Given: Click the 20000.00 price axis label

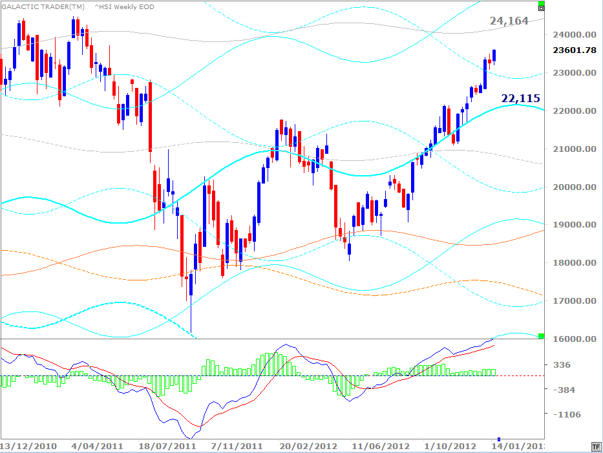Looking at the screenshot, I should coord(575,187).
